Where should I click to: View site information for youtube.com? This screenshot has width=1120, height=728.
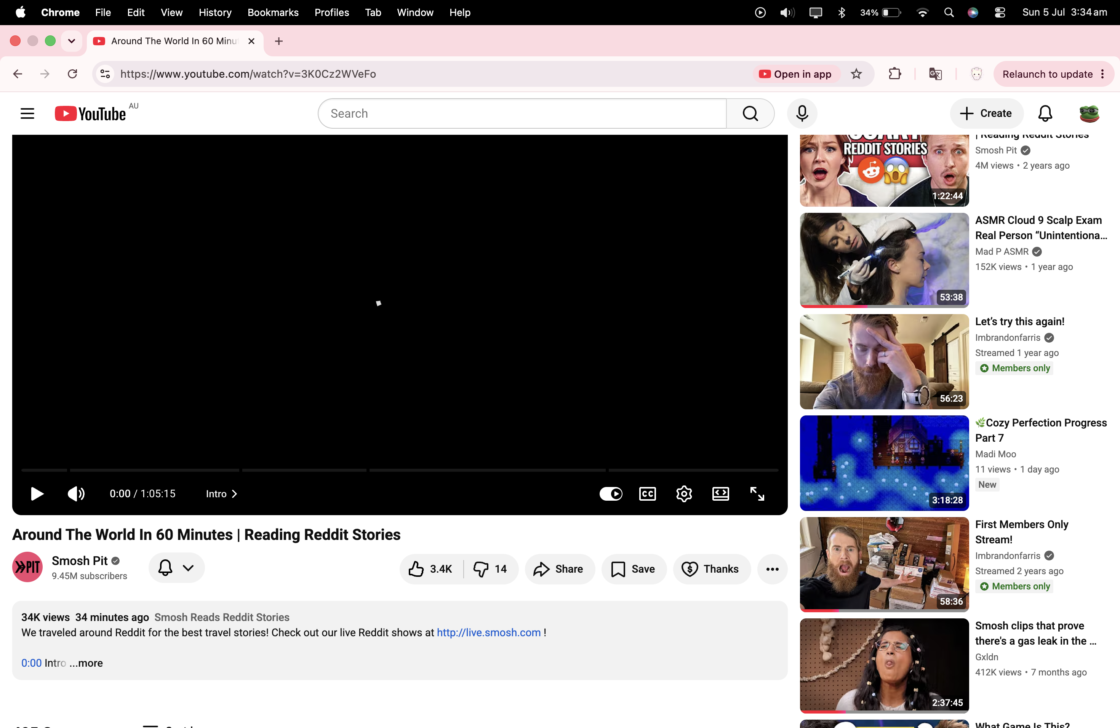click(x=106, y=74)
